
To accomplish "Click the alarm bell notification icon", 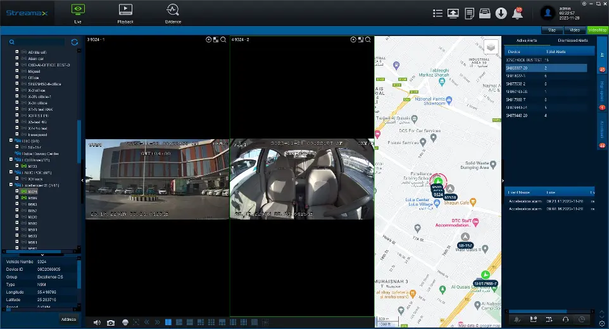I will click(x=517, y=13).
